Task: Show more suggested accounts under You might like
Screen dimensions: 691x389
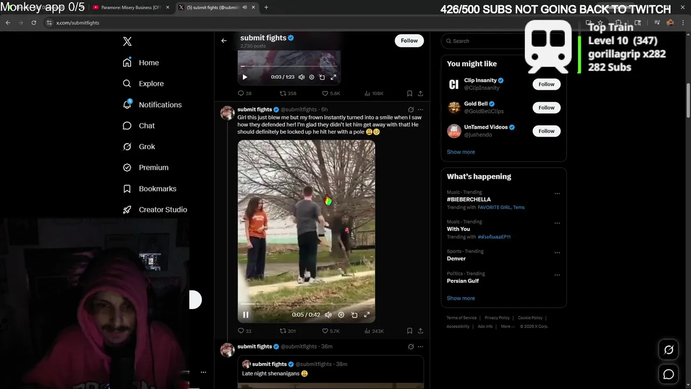Action: tap(460, 152)
